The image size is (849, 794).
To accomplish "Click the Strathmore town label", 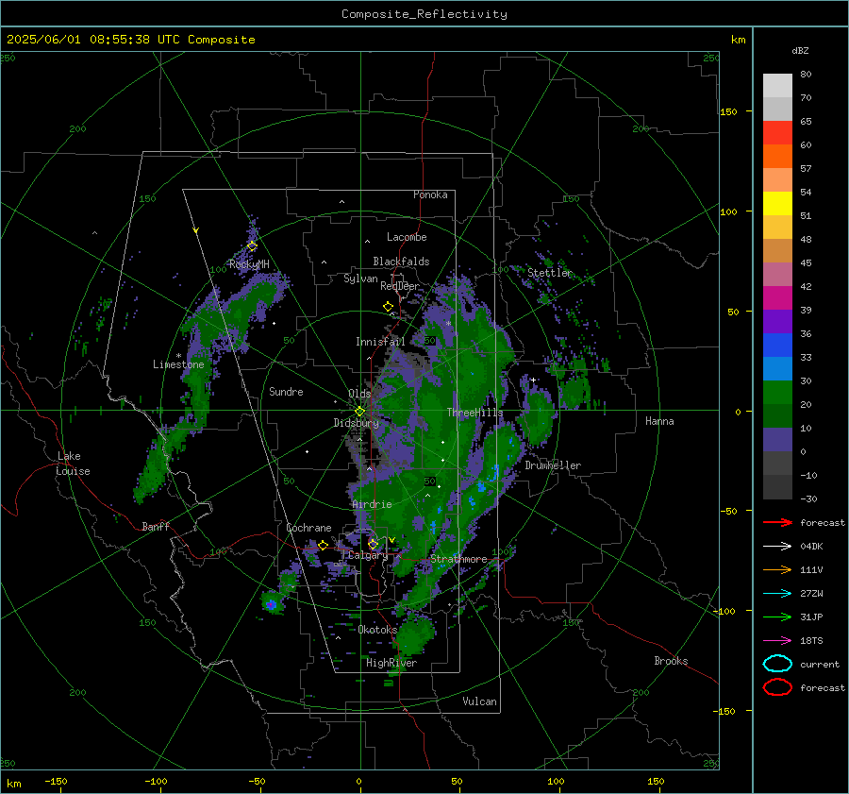I will click(458, 559).
